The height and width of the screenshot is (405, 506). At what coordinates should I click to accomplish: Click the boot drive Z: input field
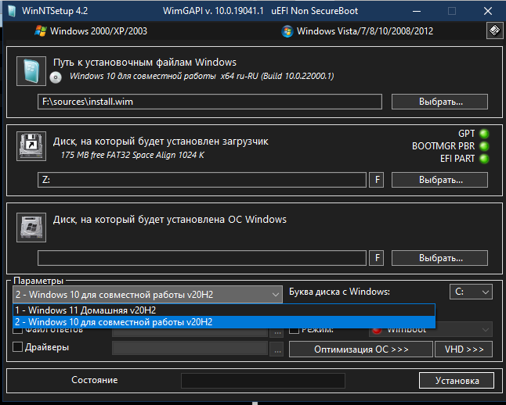(x=202, y=180)
